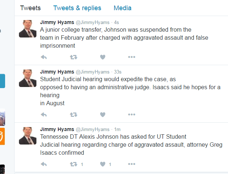Reply to the Tennessee DT Alexis Johnson tweet

point(44,164)
